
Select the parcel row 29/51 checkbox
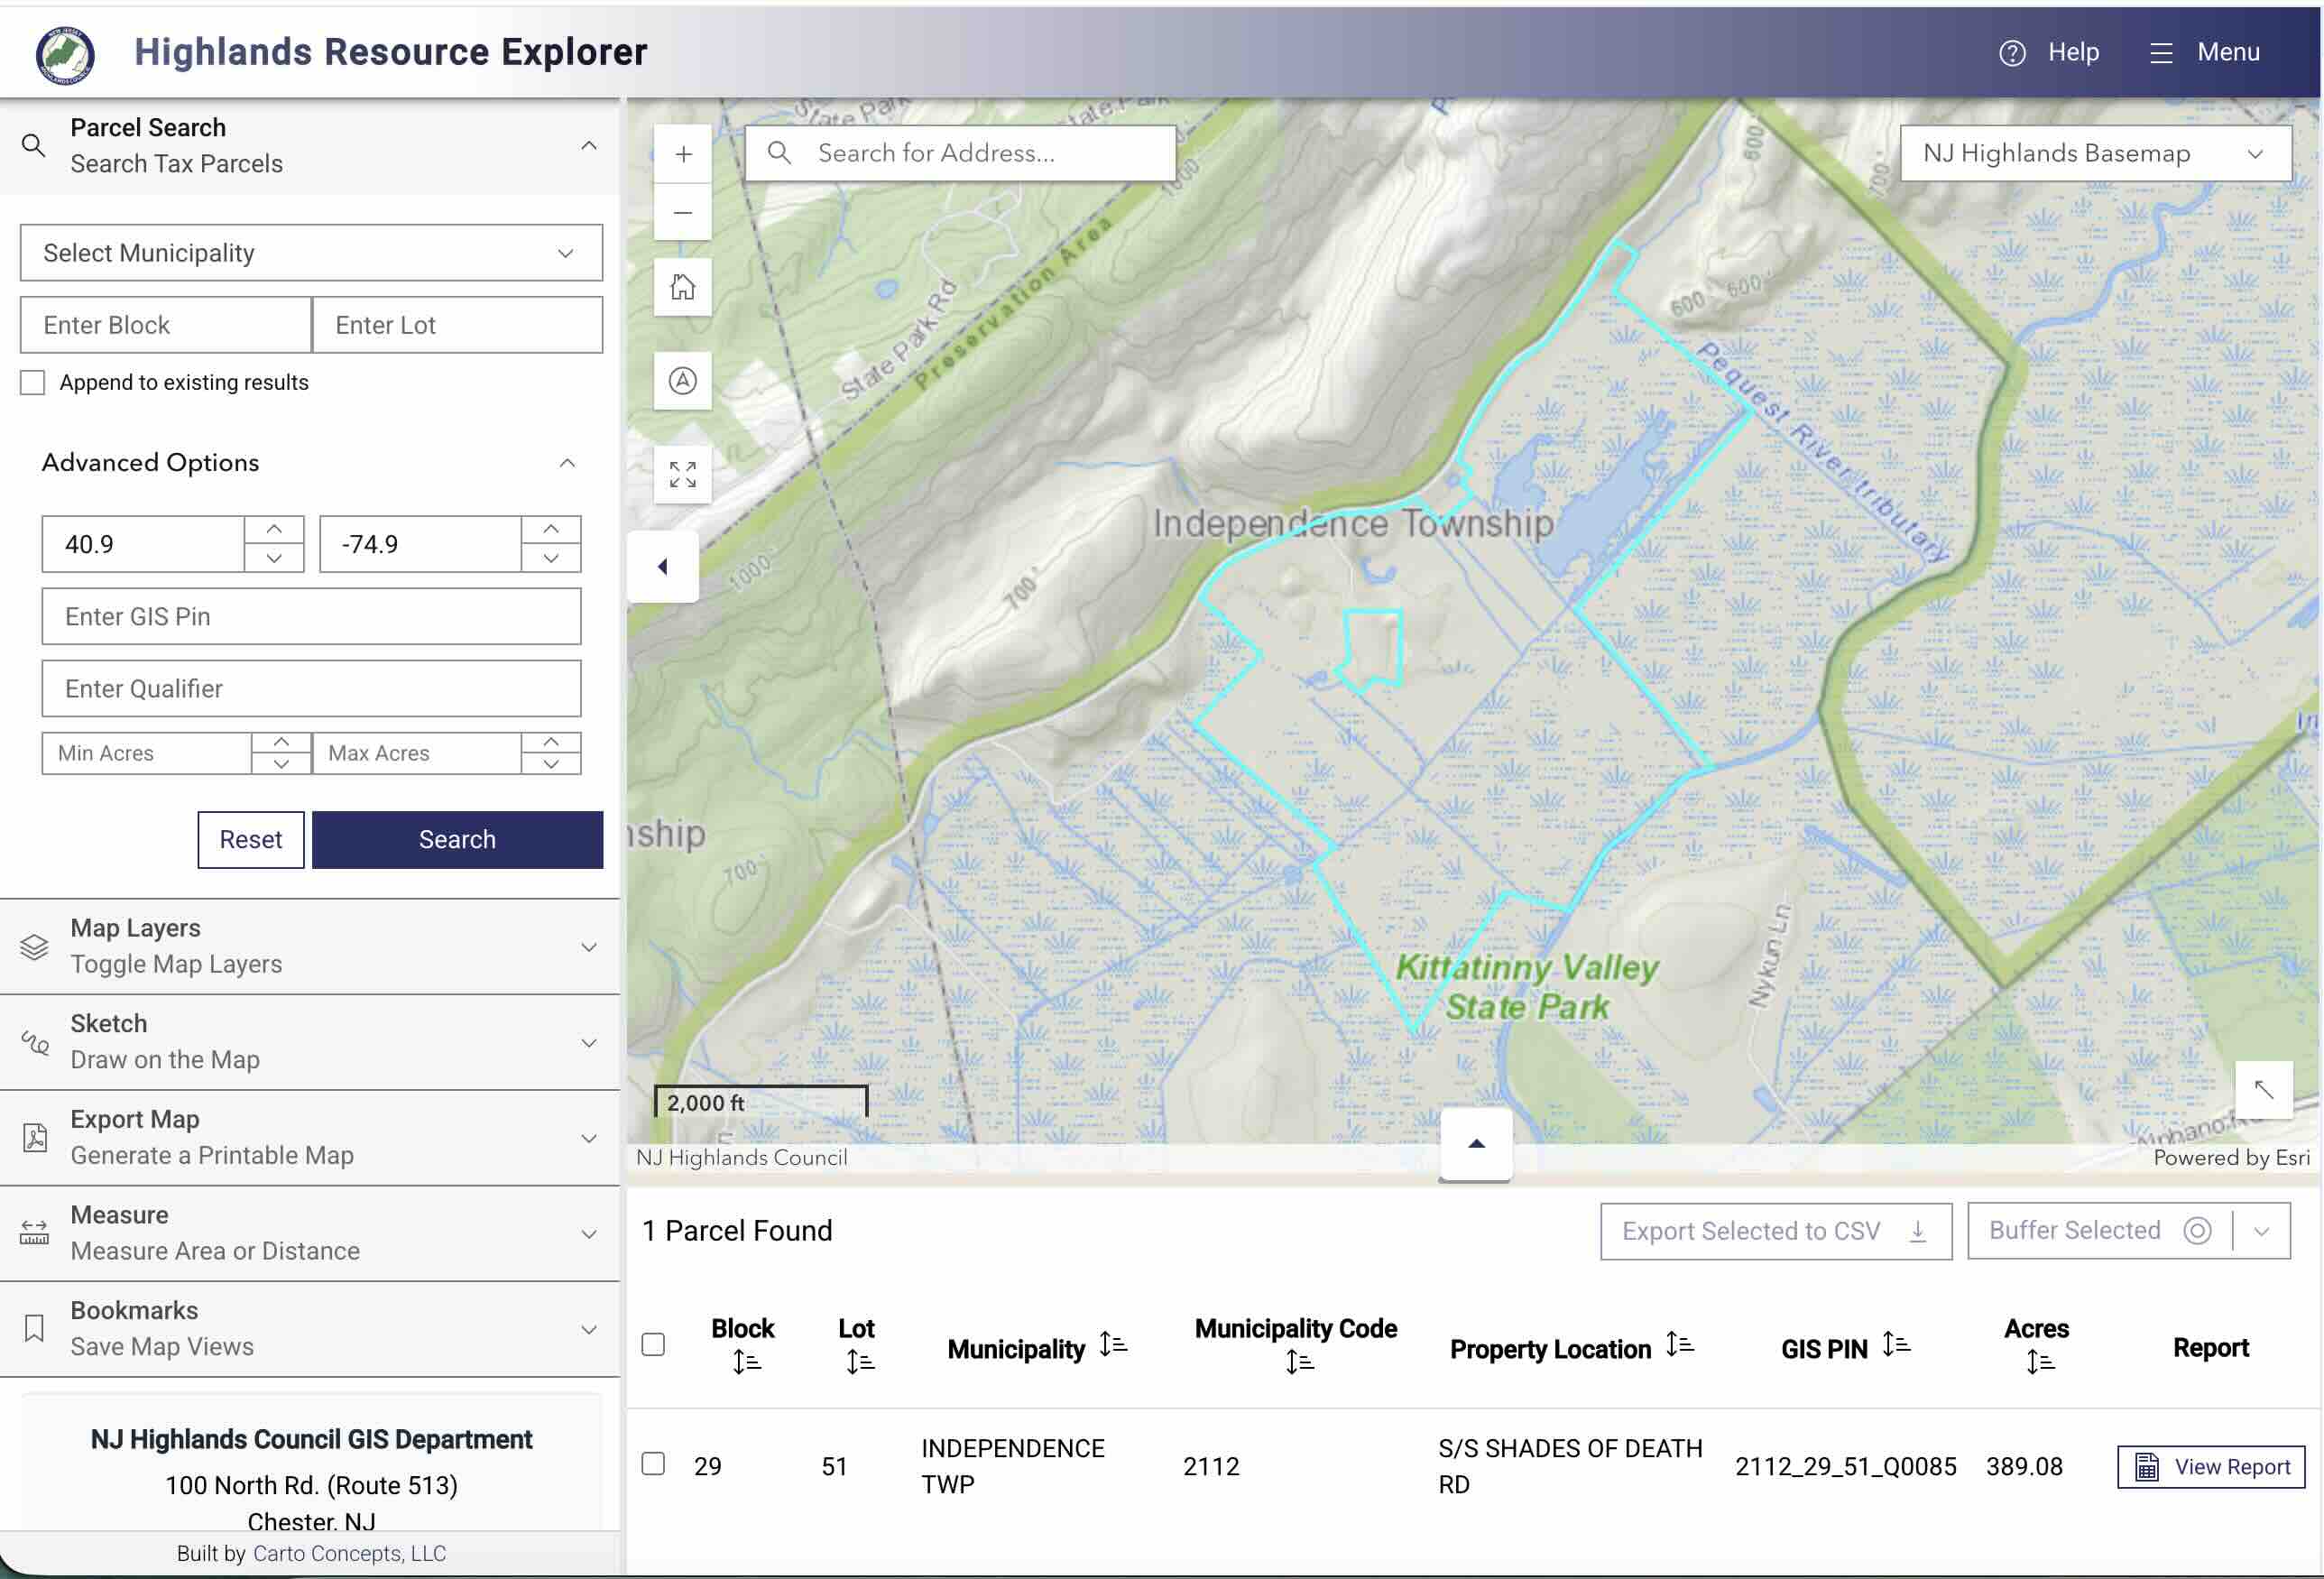(653, 1464)
